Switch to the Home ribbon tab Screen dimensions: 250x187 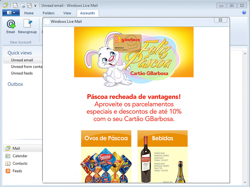[x=29, y=13]
